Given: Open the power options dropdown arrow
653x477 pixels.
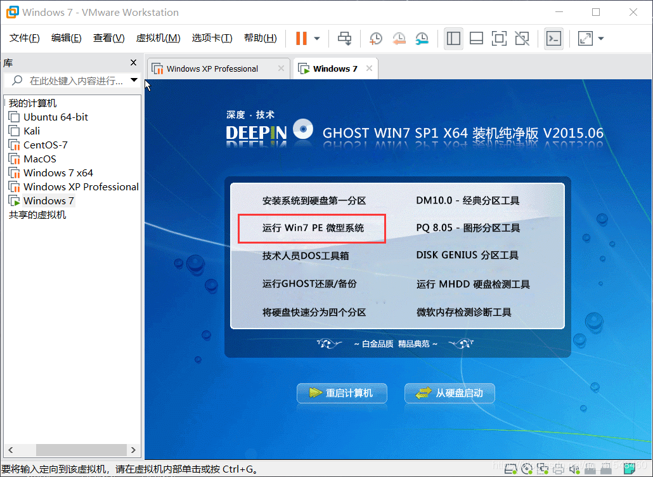Looking at the screenshot, I should (x=317, y=39).
